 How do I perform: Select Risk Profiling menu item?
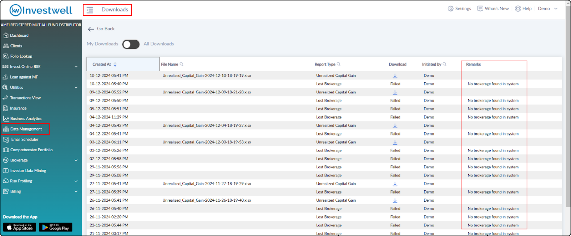[21, 181]
